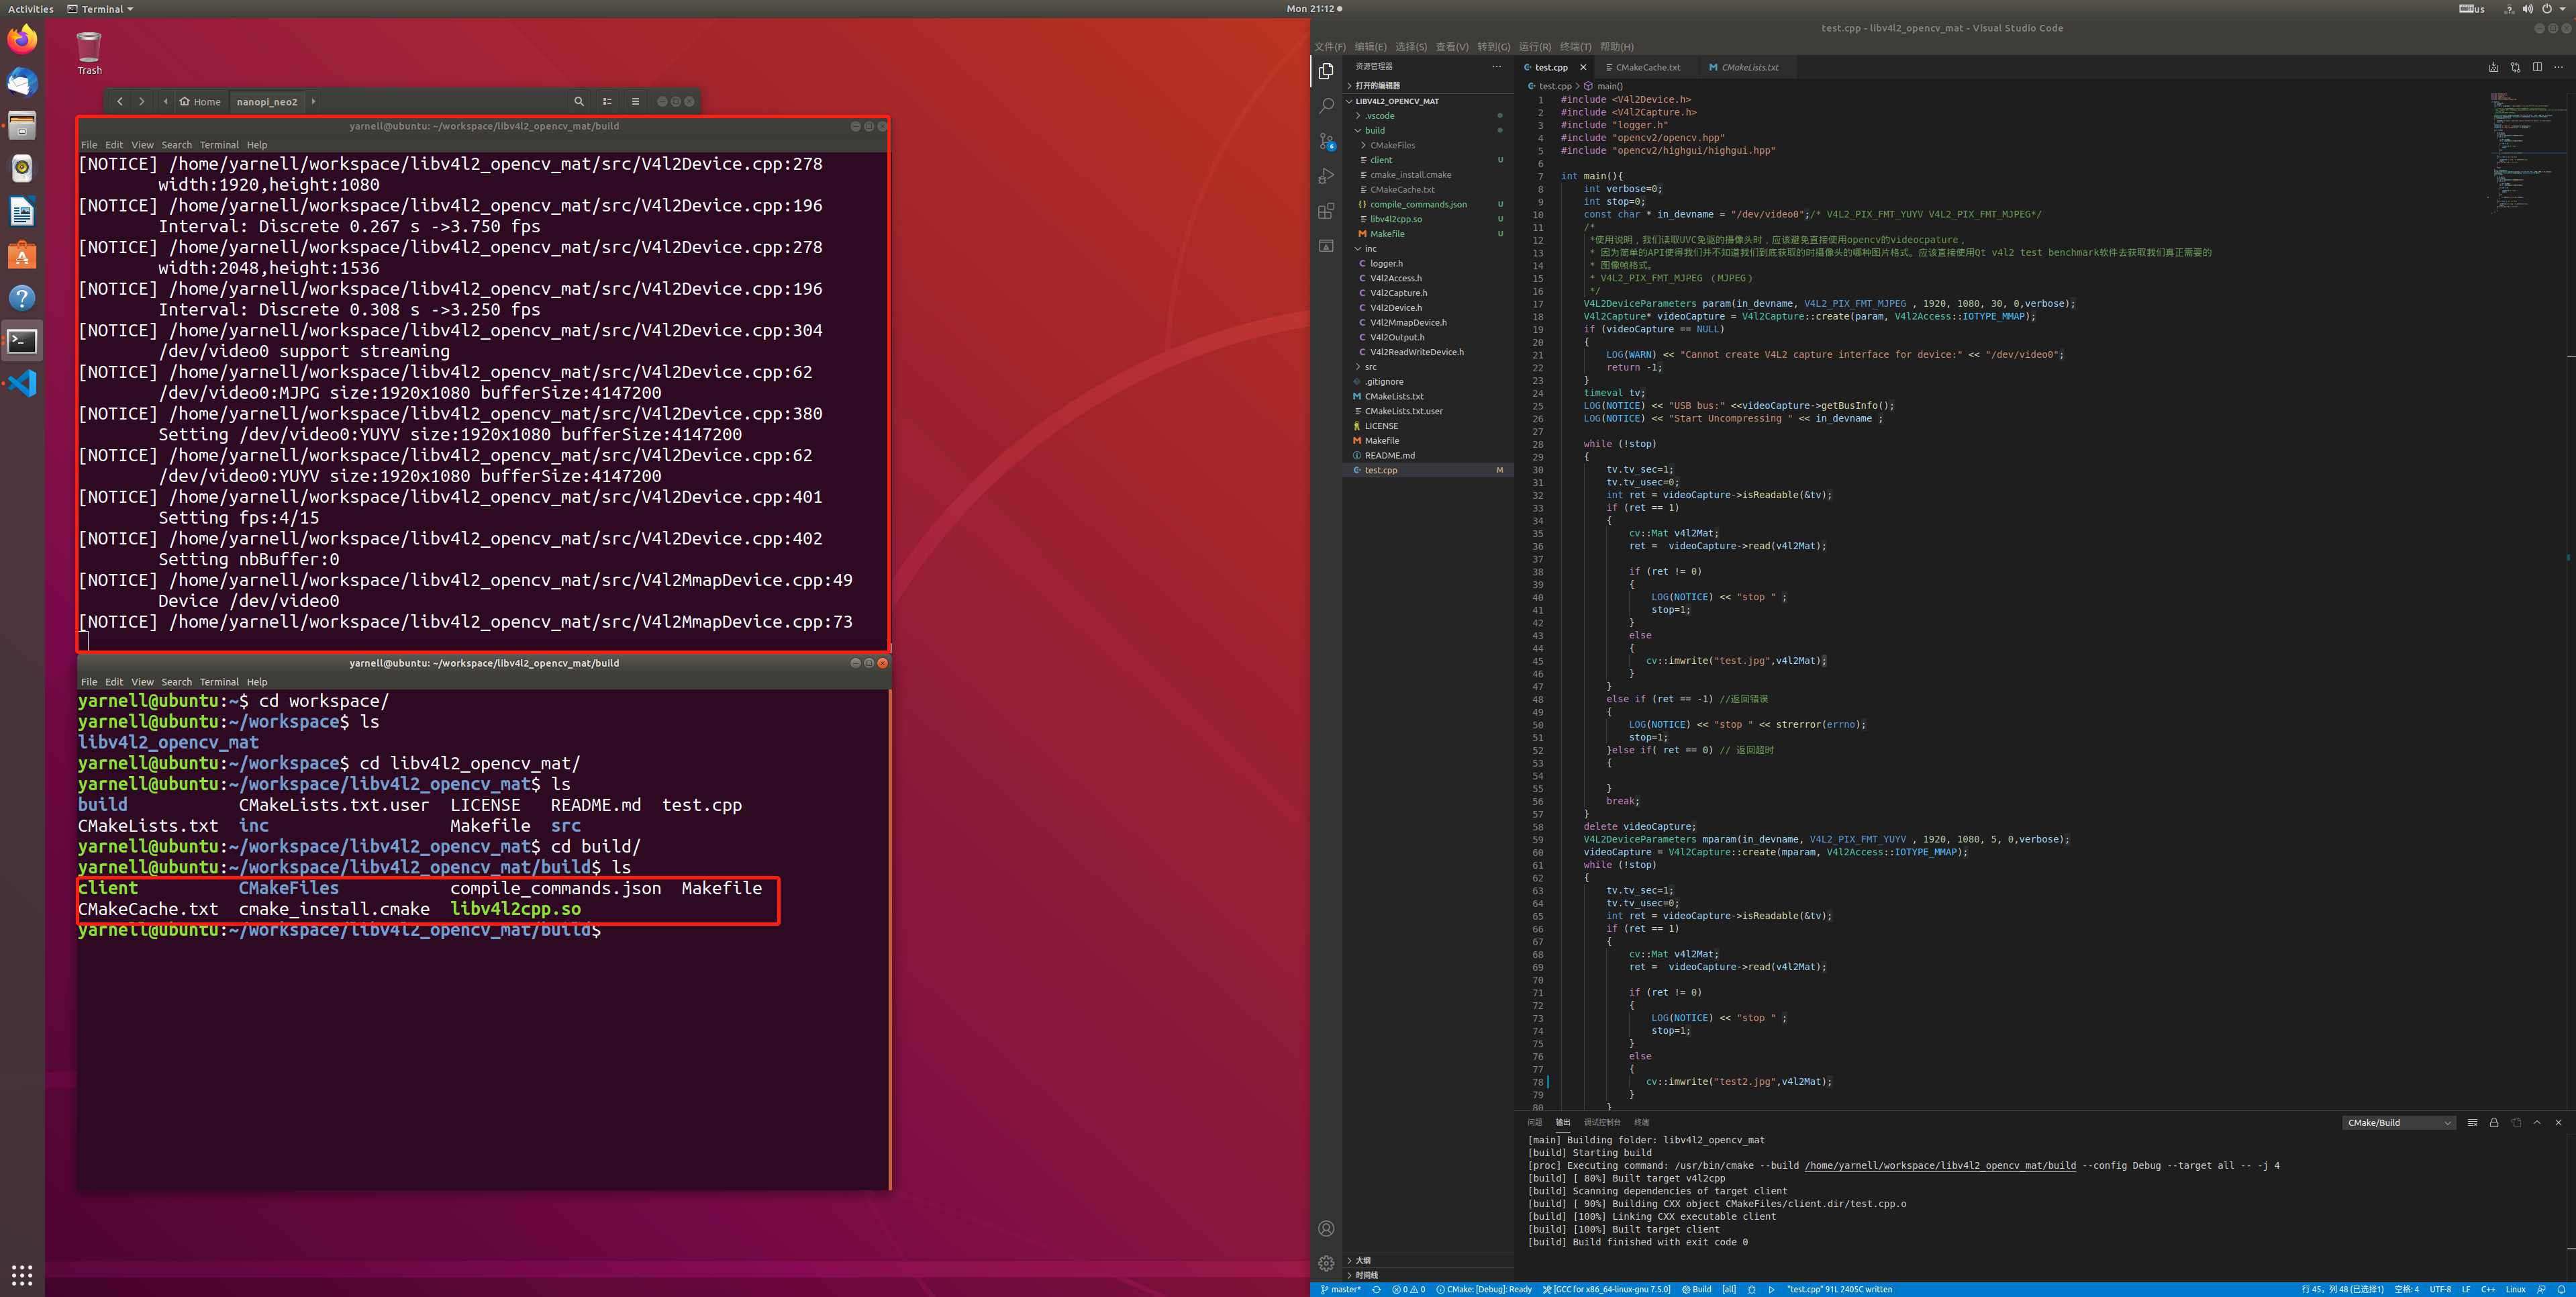Open the notifications bell in the status bar
Screen dimensions: 2576x1297
pos(2561,1289)
